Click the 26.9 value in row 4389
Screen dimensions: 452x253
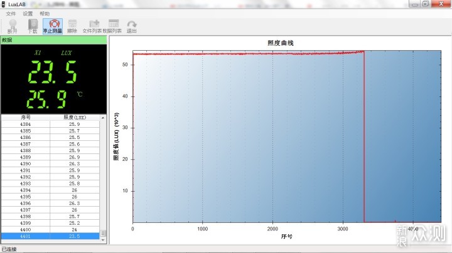[74, 157]
